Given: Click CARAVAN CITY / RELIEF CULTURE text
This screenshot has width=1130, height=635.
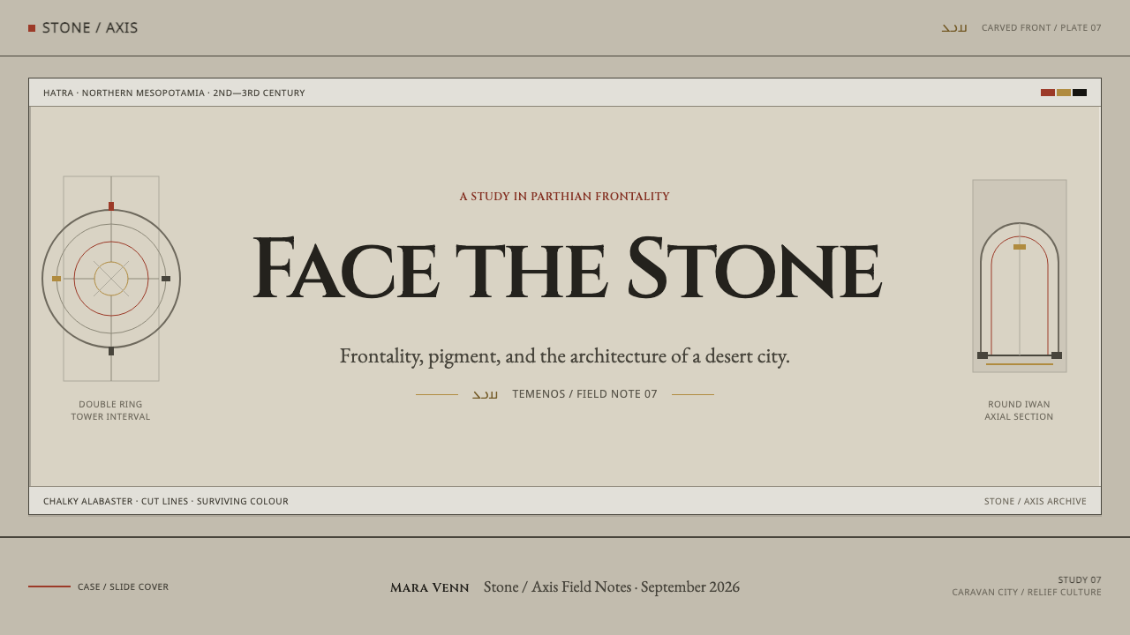Looking at the screenshot, I should click(1027, 593).
